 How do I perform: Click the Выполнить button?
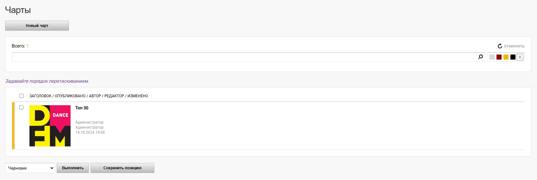pos(73,168)
